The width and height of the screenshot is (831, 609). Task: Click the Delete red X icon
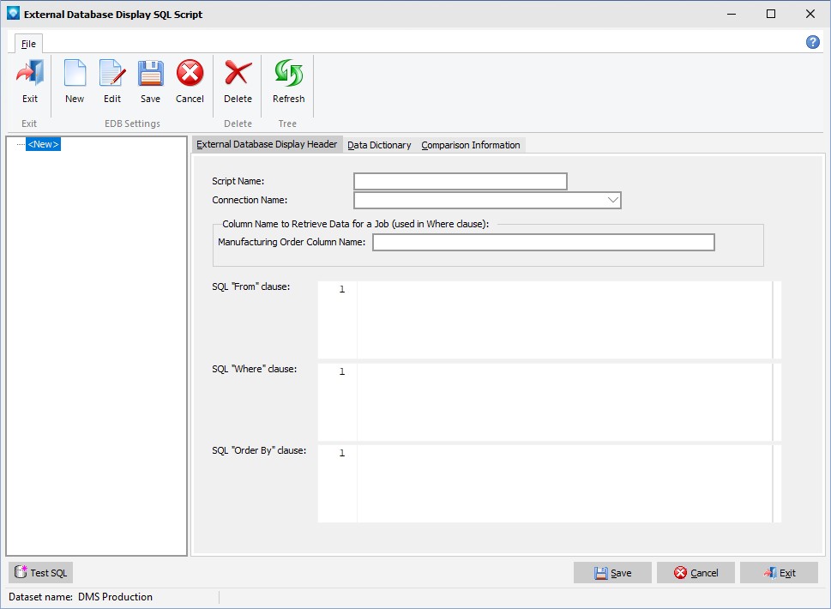[238, 75]
